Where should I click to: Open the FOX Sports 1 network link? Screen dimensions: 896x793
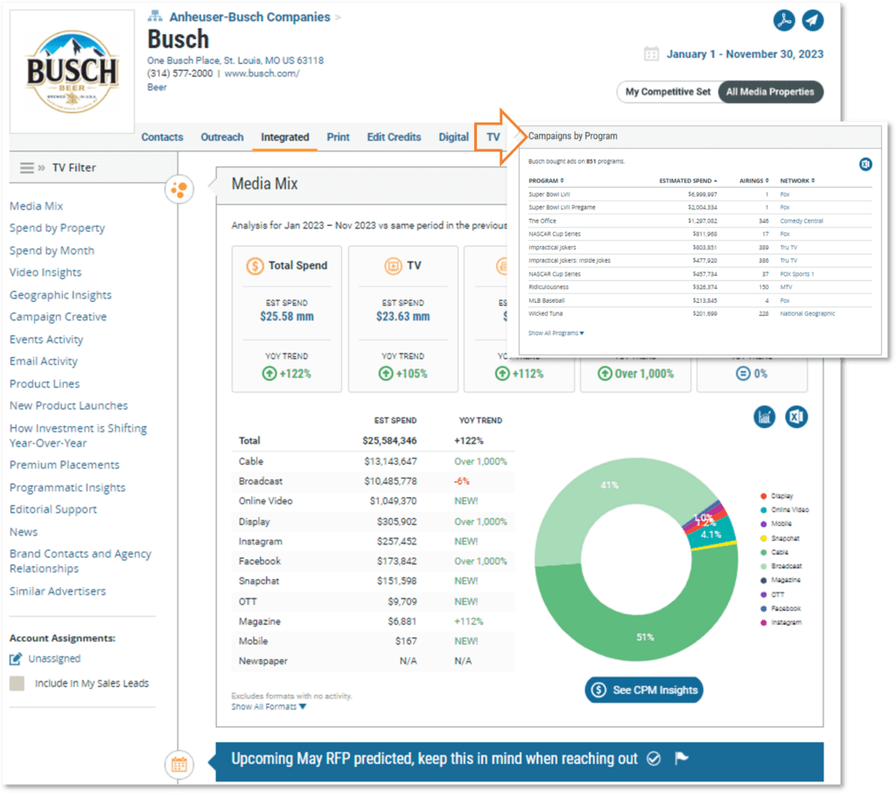797,275
